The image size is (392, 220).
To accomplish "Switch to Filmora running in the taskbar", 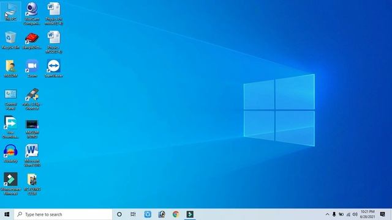I will point(190,215).
